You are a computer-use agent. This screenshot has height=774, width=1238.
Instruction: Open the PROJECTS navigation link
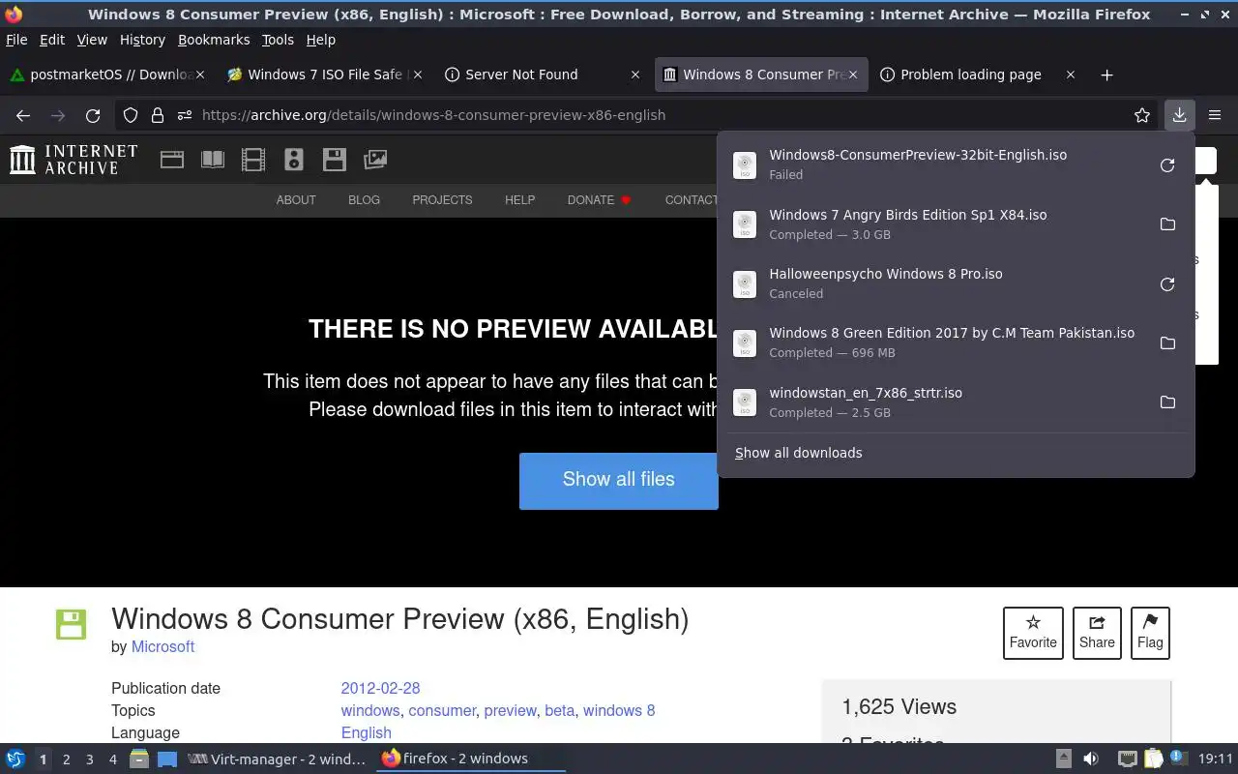442,200
